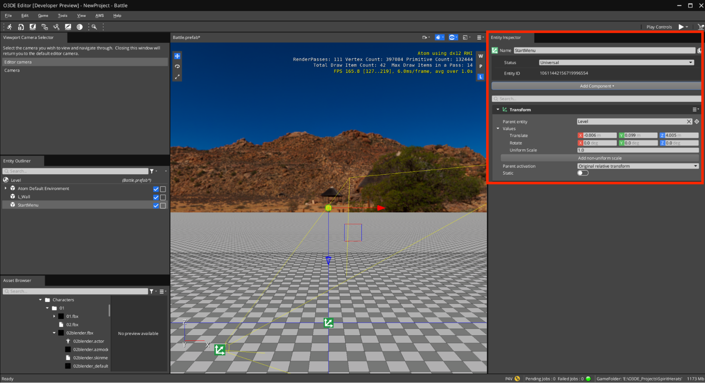Open the AWS menu
The width and height of the screenshot is (705, 383).
pyautogui.click(x=99, y=16)
